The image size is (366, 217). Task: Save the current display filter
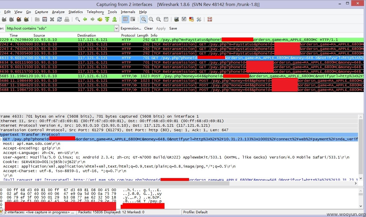[173, 28]
